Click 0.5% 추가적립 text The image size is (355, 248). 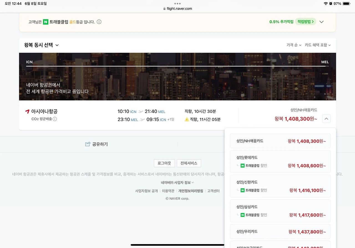[x=281, y=22]
